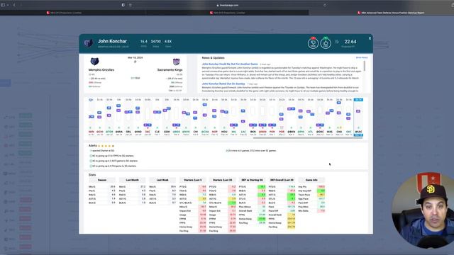The image size is (454, 255).
Task: Click the DEF vs Starting SG header
Action: tap(253, 180)
